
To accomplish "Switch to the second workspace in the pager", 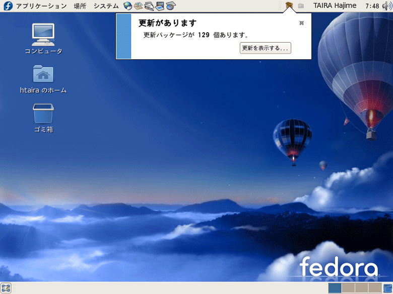I will (348, 288).
